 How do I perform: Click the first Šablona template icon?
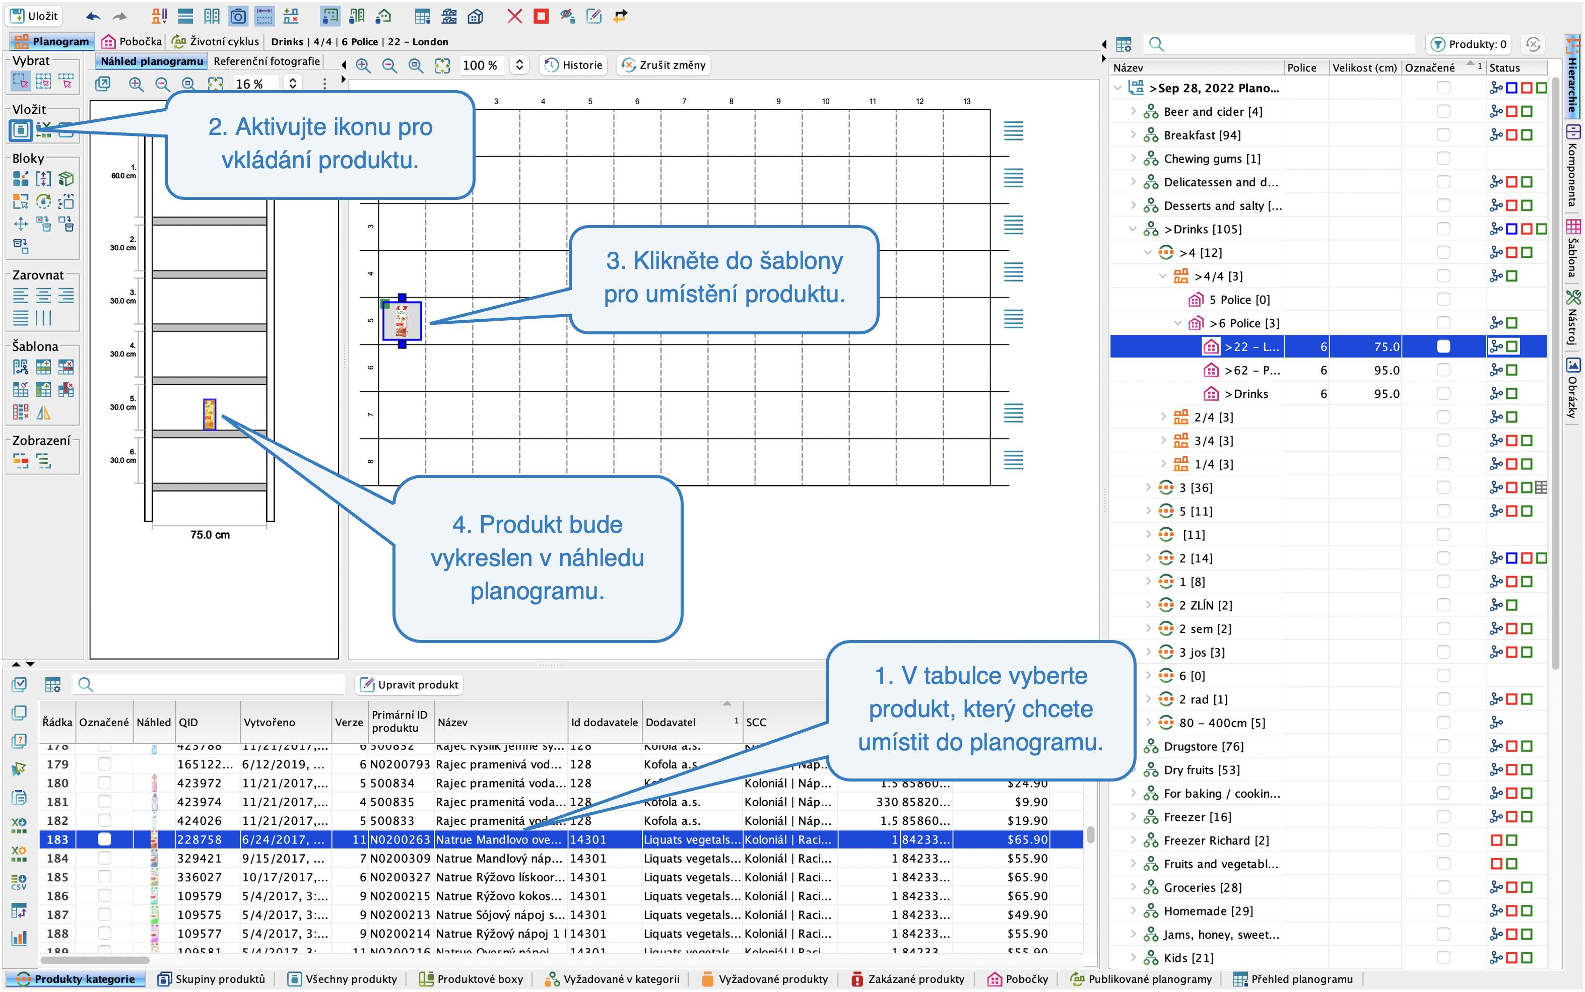20,367
